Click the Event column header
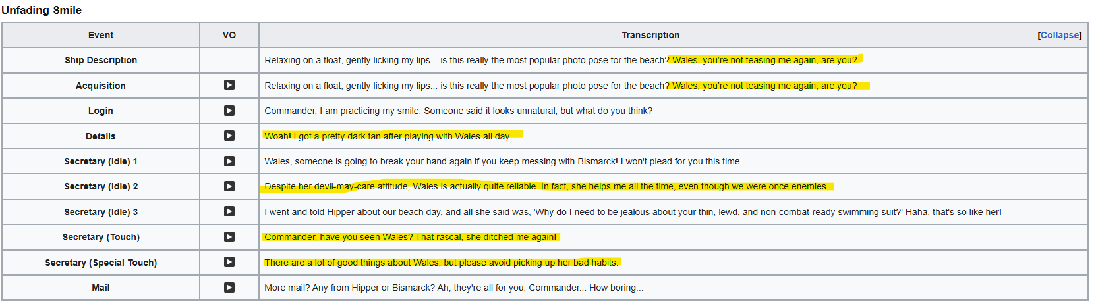This screenshot has height=302, width=1094. click(x=101, y=35)
